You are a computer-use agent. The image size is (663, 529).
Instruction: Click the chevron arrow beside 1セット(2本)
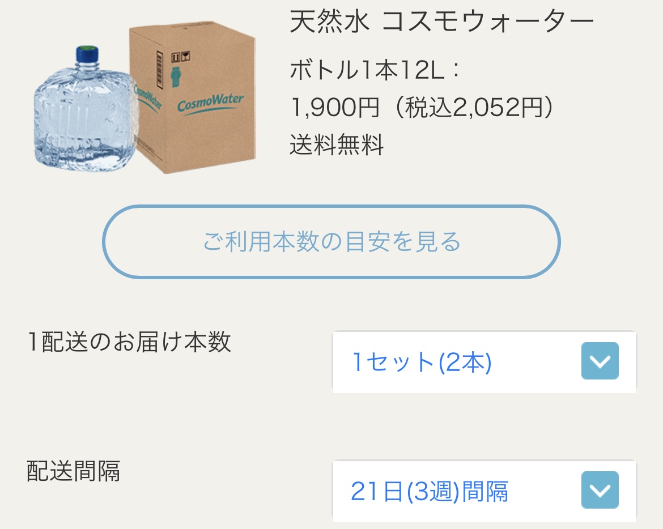pos(600,361)
